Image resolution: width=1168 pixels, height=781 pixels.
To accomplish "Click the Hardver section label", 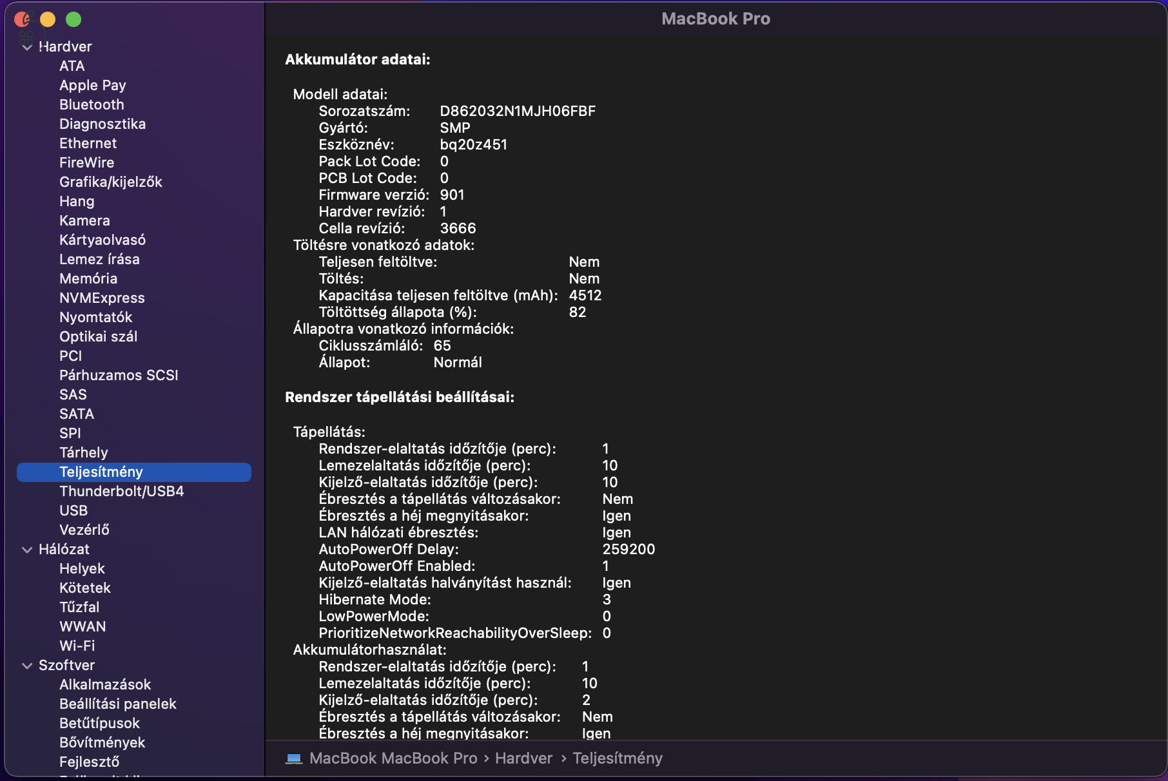I will [x=65, y=46].
